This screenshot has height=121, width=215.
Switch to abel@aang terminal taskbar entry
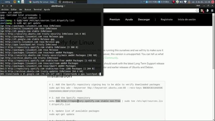click(72, 2)
